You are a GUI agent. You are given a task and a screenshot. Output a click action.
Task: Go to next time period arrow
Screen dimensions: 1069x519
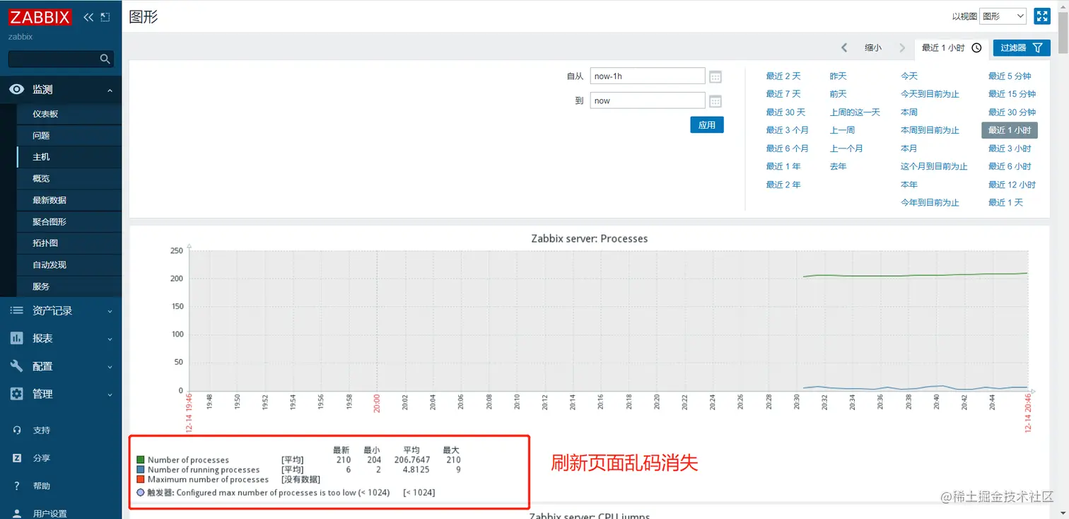pyautogui.click(x=902, y=47)
